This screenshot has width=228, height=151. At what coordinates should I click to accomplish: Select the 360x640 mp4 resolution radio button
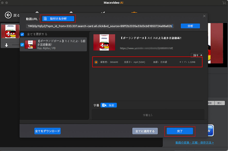click(x=96, y=62)
